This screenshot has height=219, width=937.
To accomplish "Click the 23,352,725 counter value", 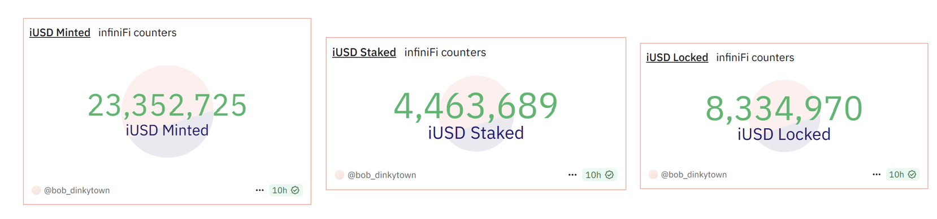I will 167,106.
